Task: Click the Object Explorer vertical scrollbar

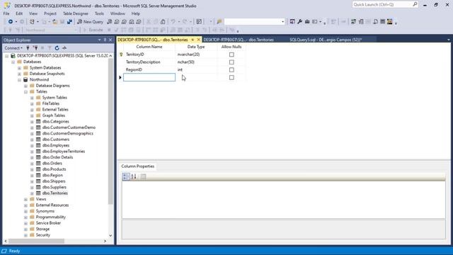Action: click(110, 132)
